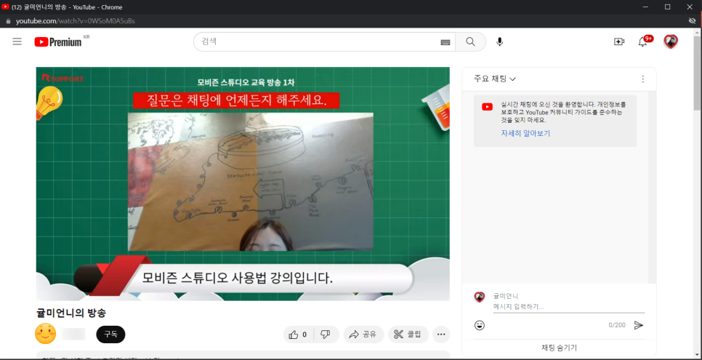Image resolution: width=702 pixels, height=360 pixels.
Task: Start voice search with microphone
Action: pos(500,41)
